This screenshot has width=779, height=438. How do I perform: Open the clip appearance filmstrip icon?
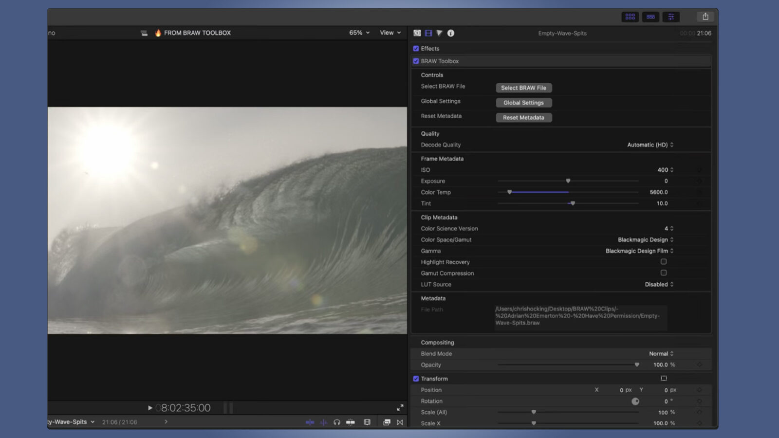367,422
